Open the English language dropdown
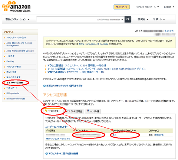 pyautogui.click(x=169, y=7)
